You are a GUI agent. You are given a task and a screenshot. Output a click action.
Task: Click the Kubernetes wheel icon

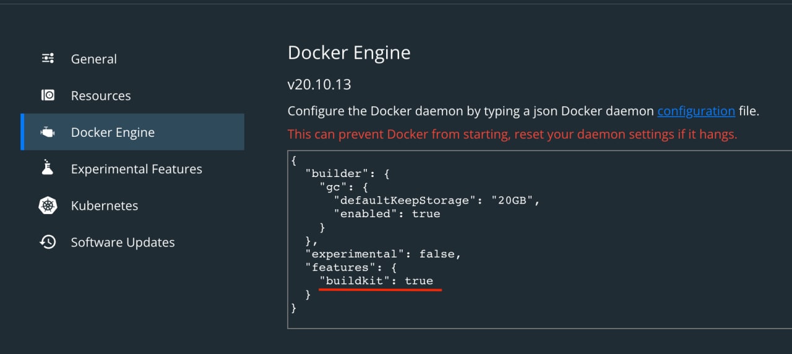[x=48, y=205]
